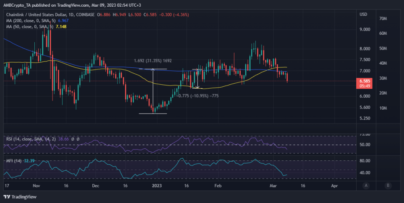Click the current price label 6.585

363,81
